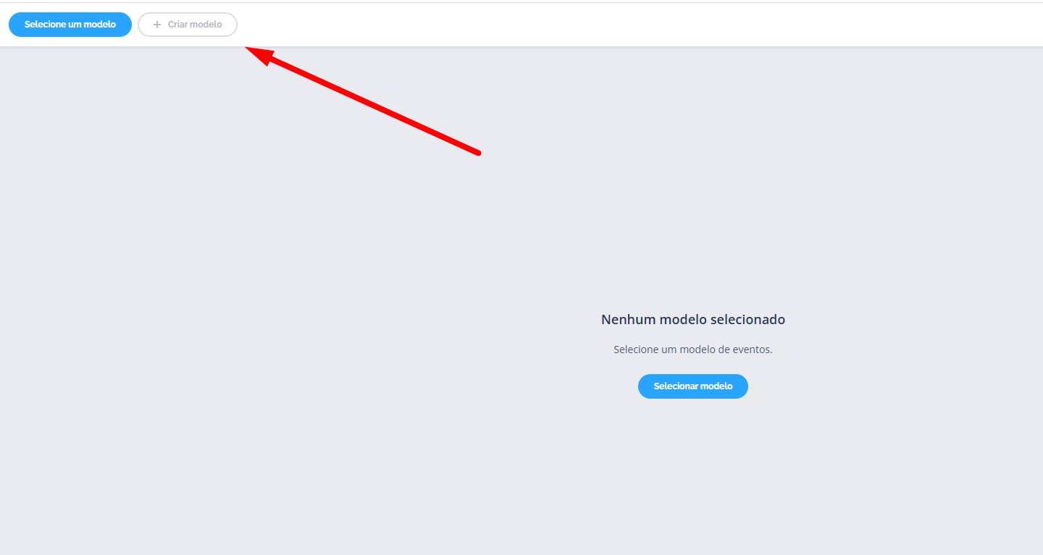Create a new model with the plus button
The image size is (1043, 555).
[x=188, y=25]
